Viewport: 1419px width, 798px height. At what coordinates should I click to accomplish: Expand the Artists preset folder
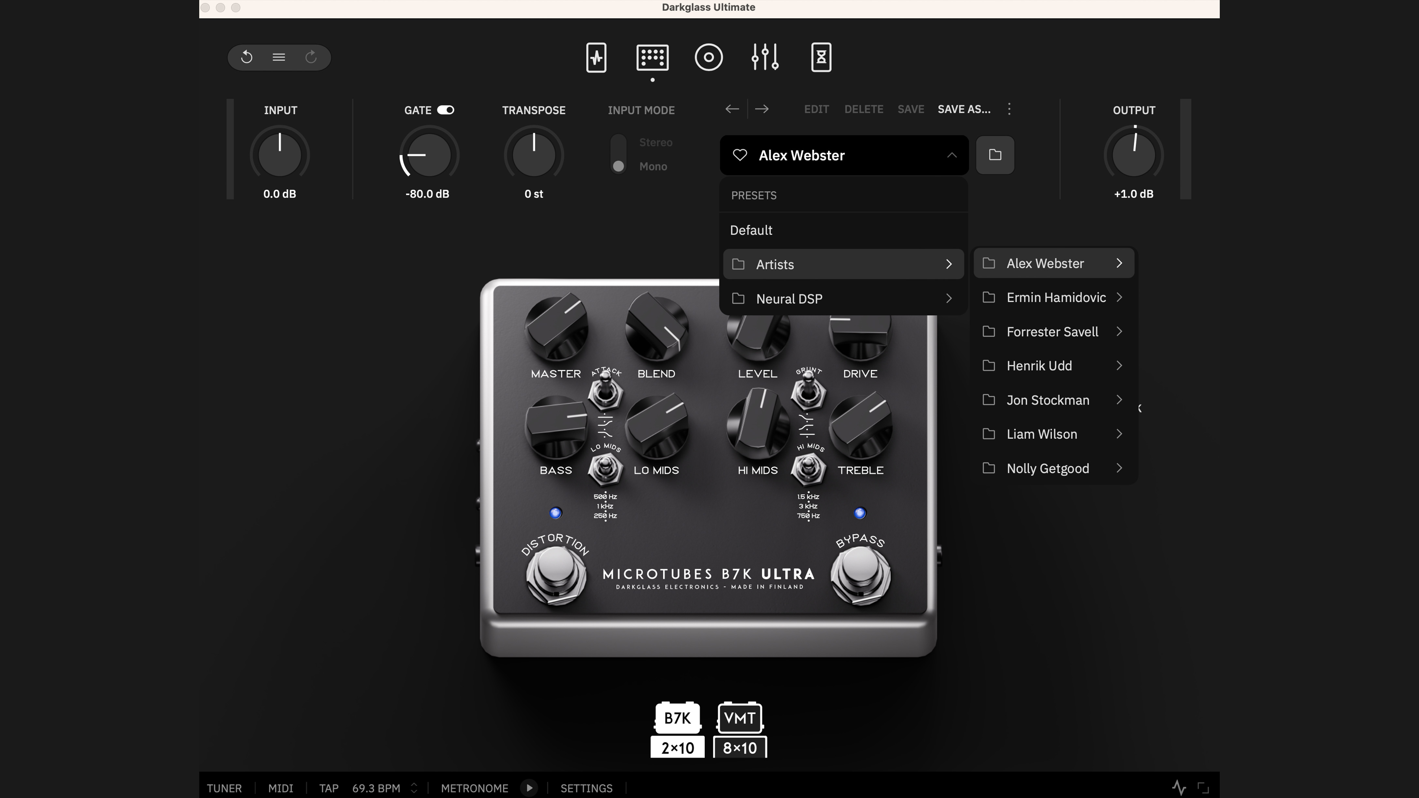click(843, 264)
